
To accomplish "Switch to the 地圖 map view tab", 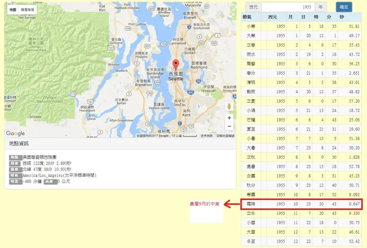I will click(x=13, y=9).
